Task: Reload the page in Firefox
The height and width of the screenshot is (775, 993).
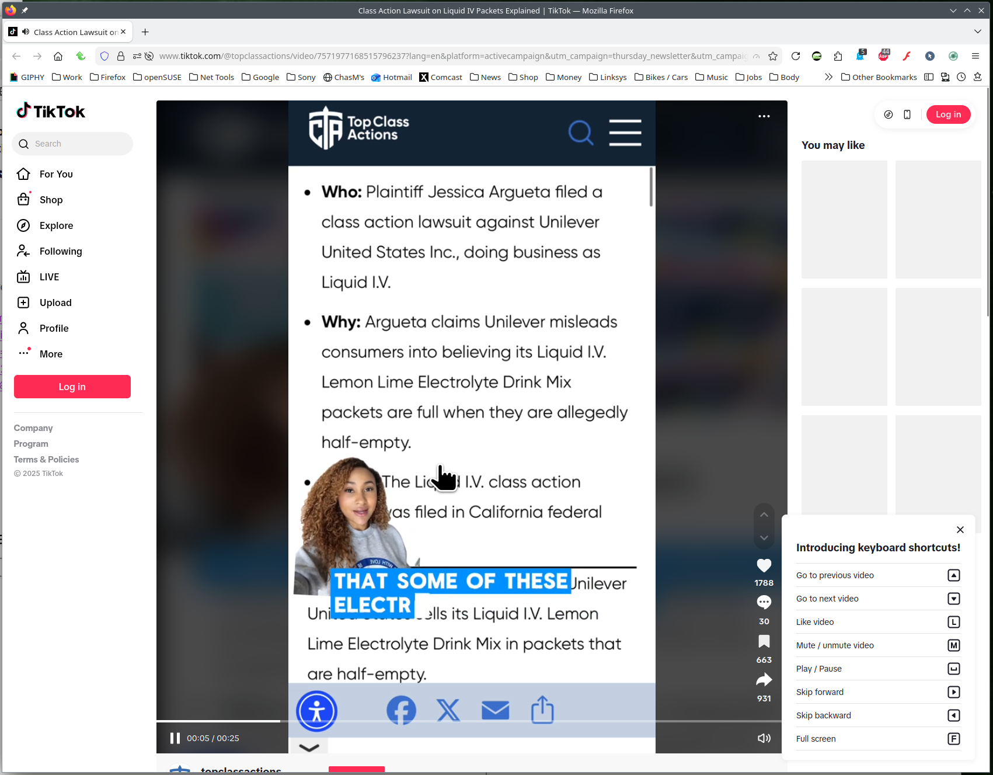Action: (795, 56)
